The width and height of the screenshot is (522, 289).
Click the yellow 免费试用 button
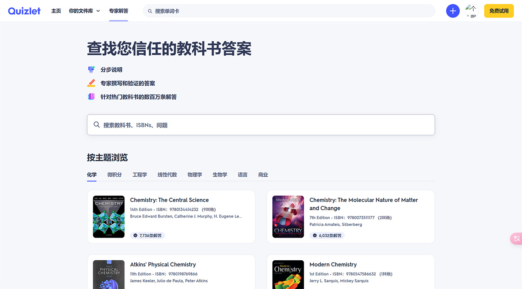tap(499, 10)
